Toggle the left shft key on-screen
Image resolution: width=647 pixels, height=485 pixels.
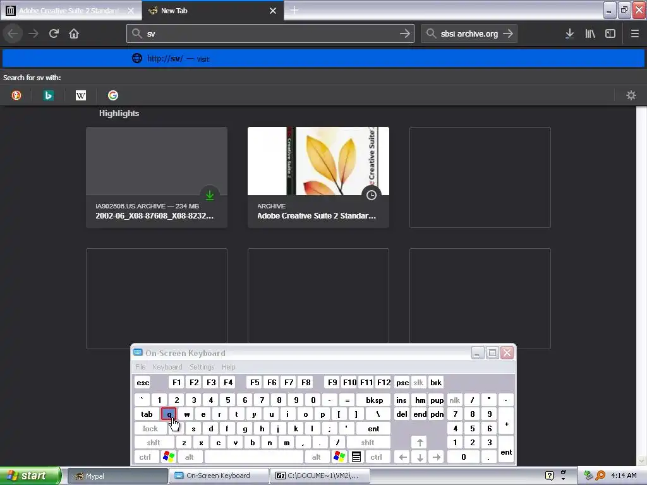point(153,443)
